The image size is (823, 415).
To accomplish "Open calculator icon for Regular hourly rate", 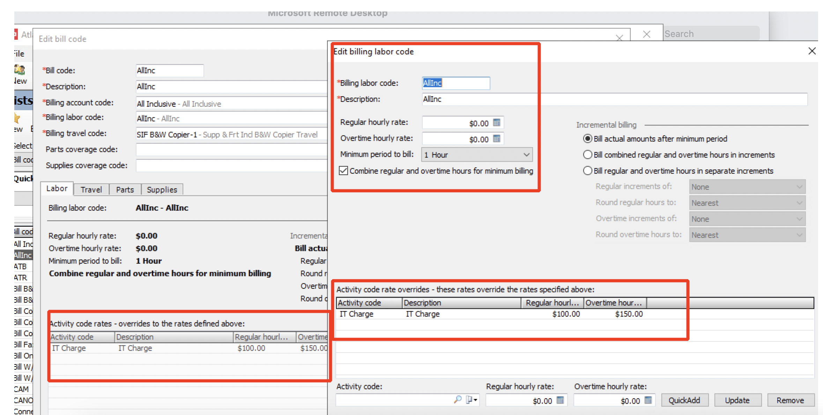I will tap(497, 123).
